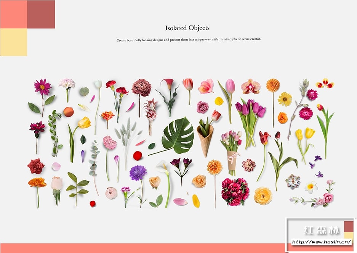Select the peach fruit
The height and width of the screenshot is (253, 357).
[x=68, y=112]
